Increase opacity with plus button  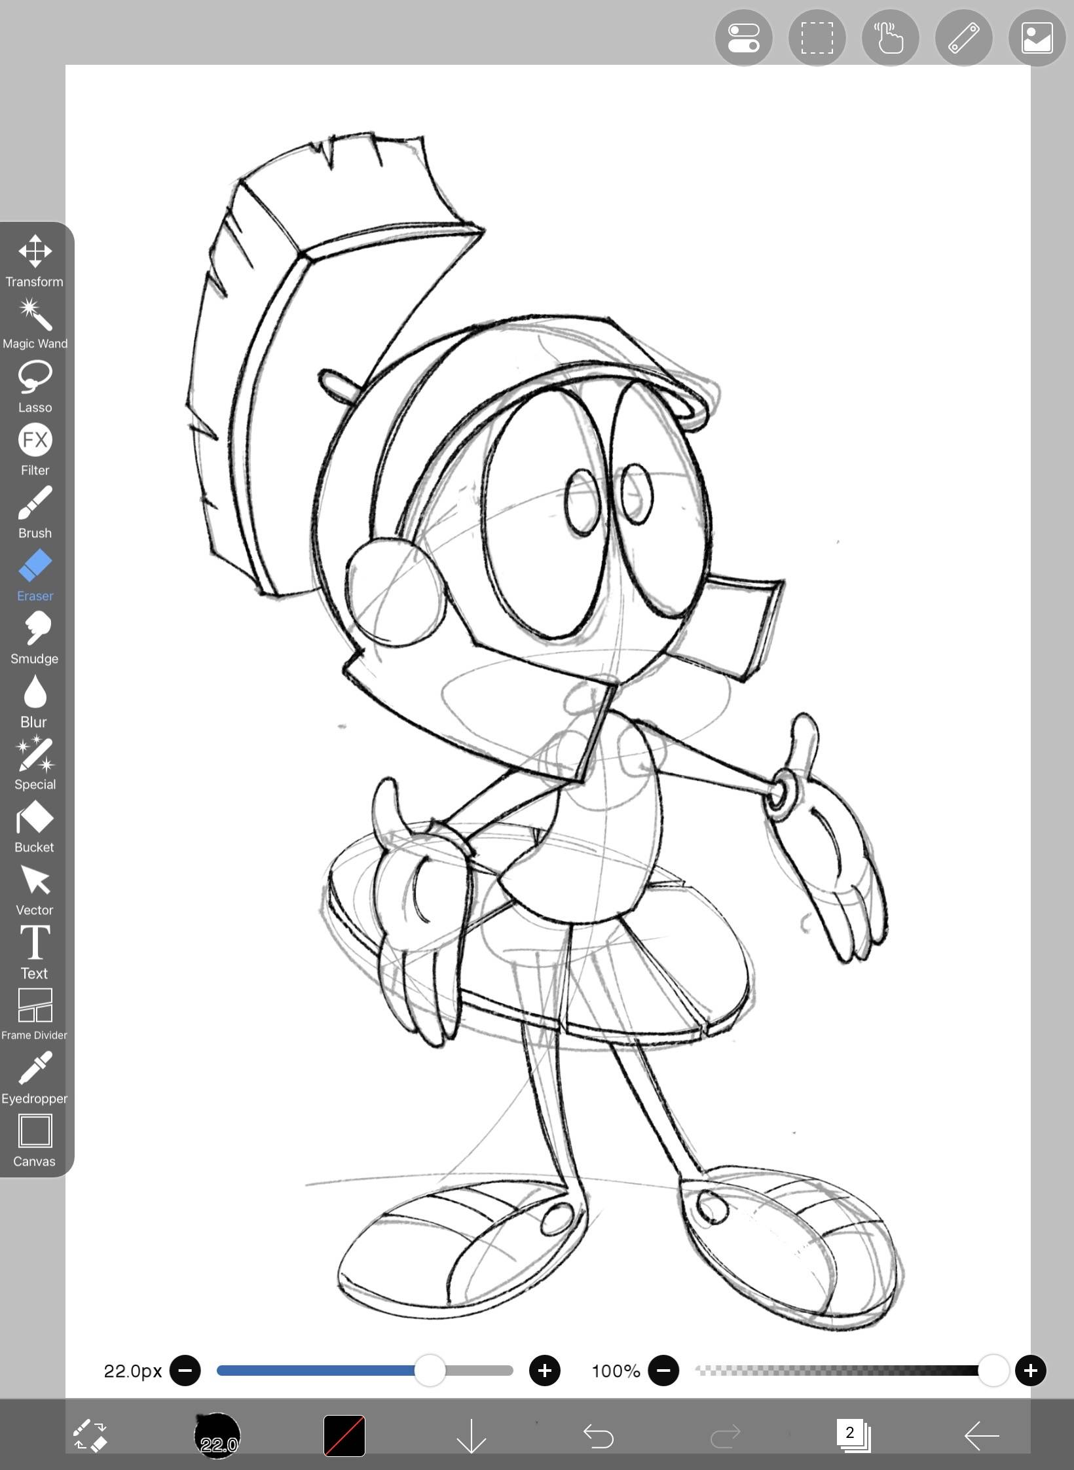(1031, 1370)
